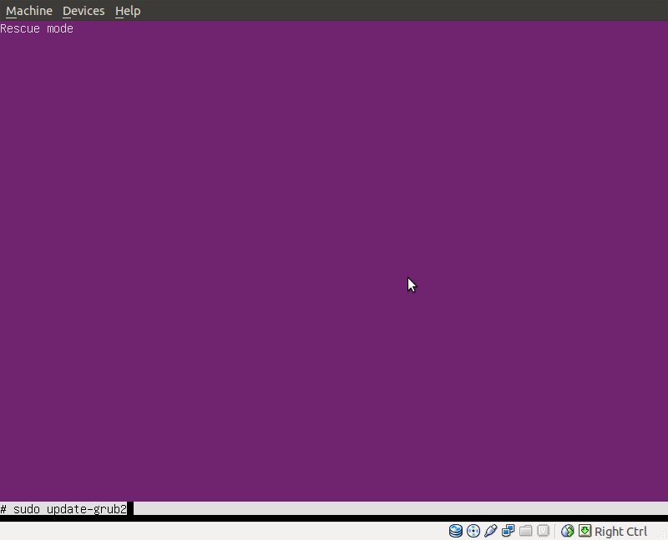Click the virtualization (V chip) indicator icon

(544, 531)
